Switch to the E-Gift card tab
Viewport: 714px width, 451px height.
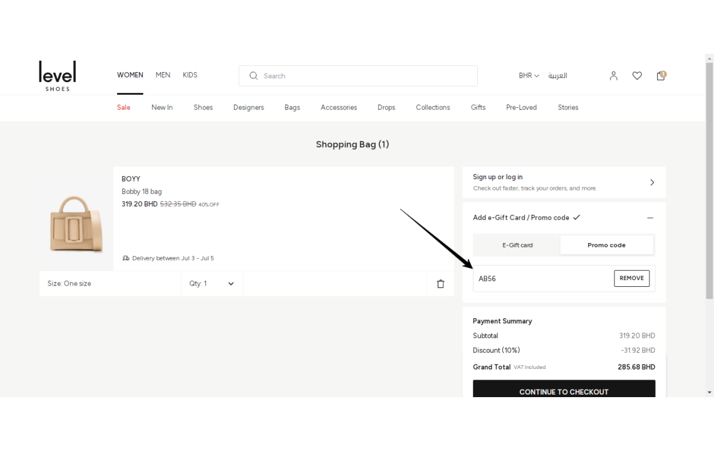[517, 245]
